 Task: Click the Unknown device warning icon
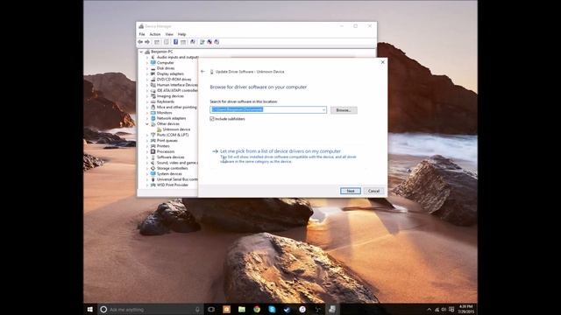pyautogui.click(x=160, y=129)
